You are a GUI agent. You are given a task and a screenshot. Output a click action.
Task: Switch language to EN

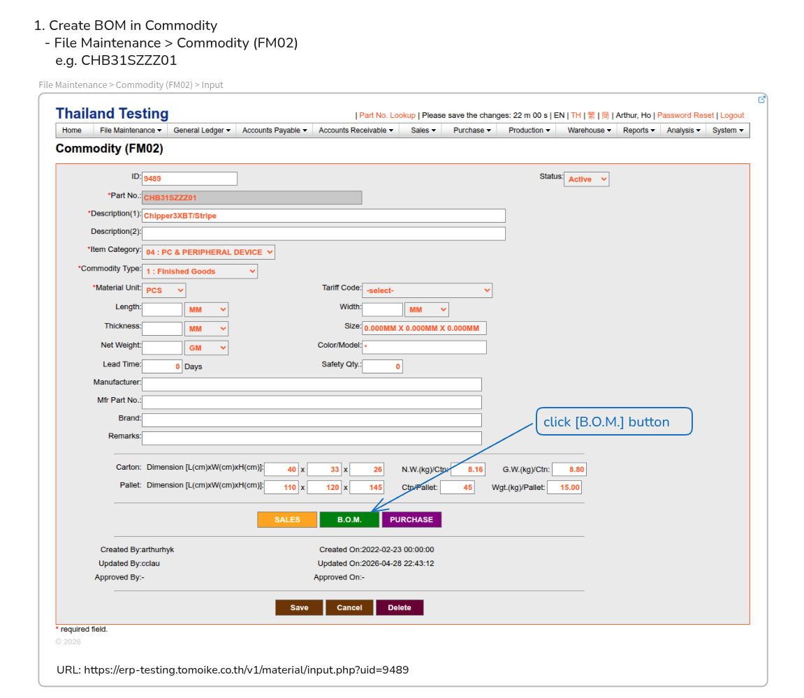tap(559, 115)
